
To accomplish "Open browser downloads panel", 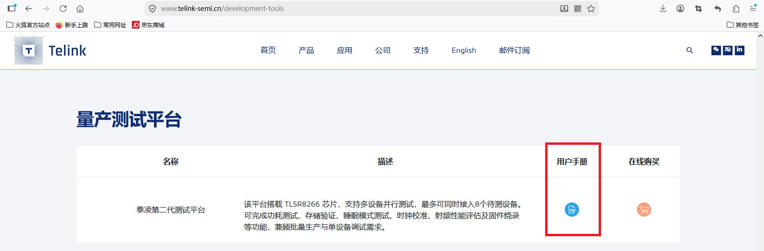I will (663, 9).
